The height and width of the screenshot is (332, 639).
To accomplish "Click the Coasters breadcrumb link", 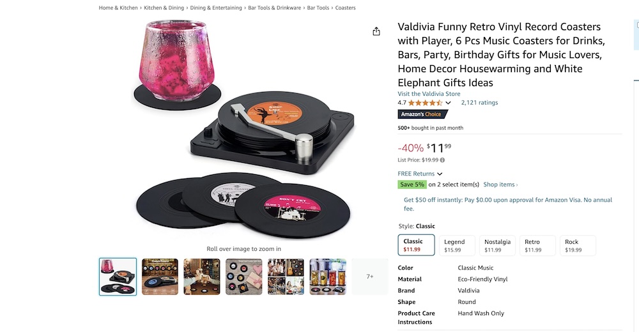I will [345, 8].
